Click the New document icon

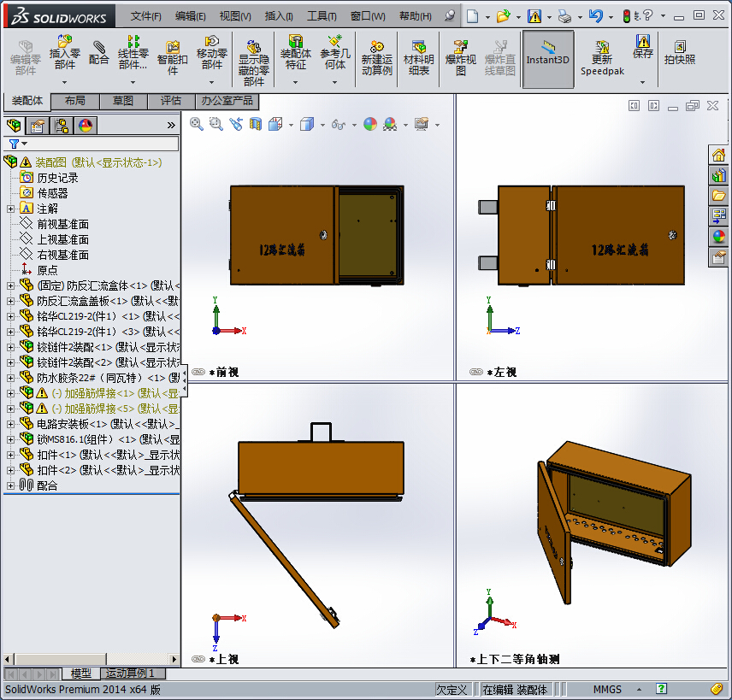pyautogui.click(x=472, y=16)
